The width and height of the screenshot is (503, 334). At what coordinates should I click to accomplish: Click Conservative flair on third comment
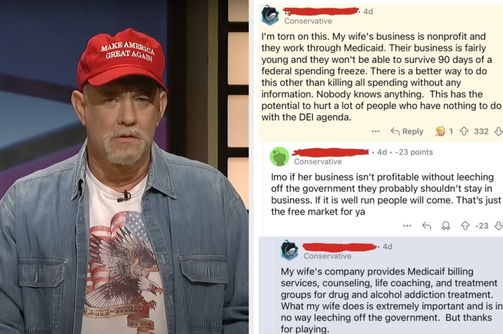(x=328, y=256)
